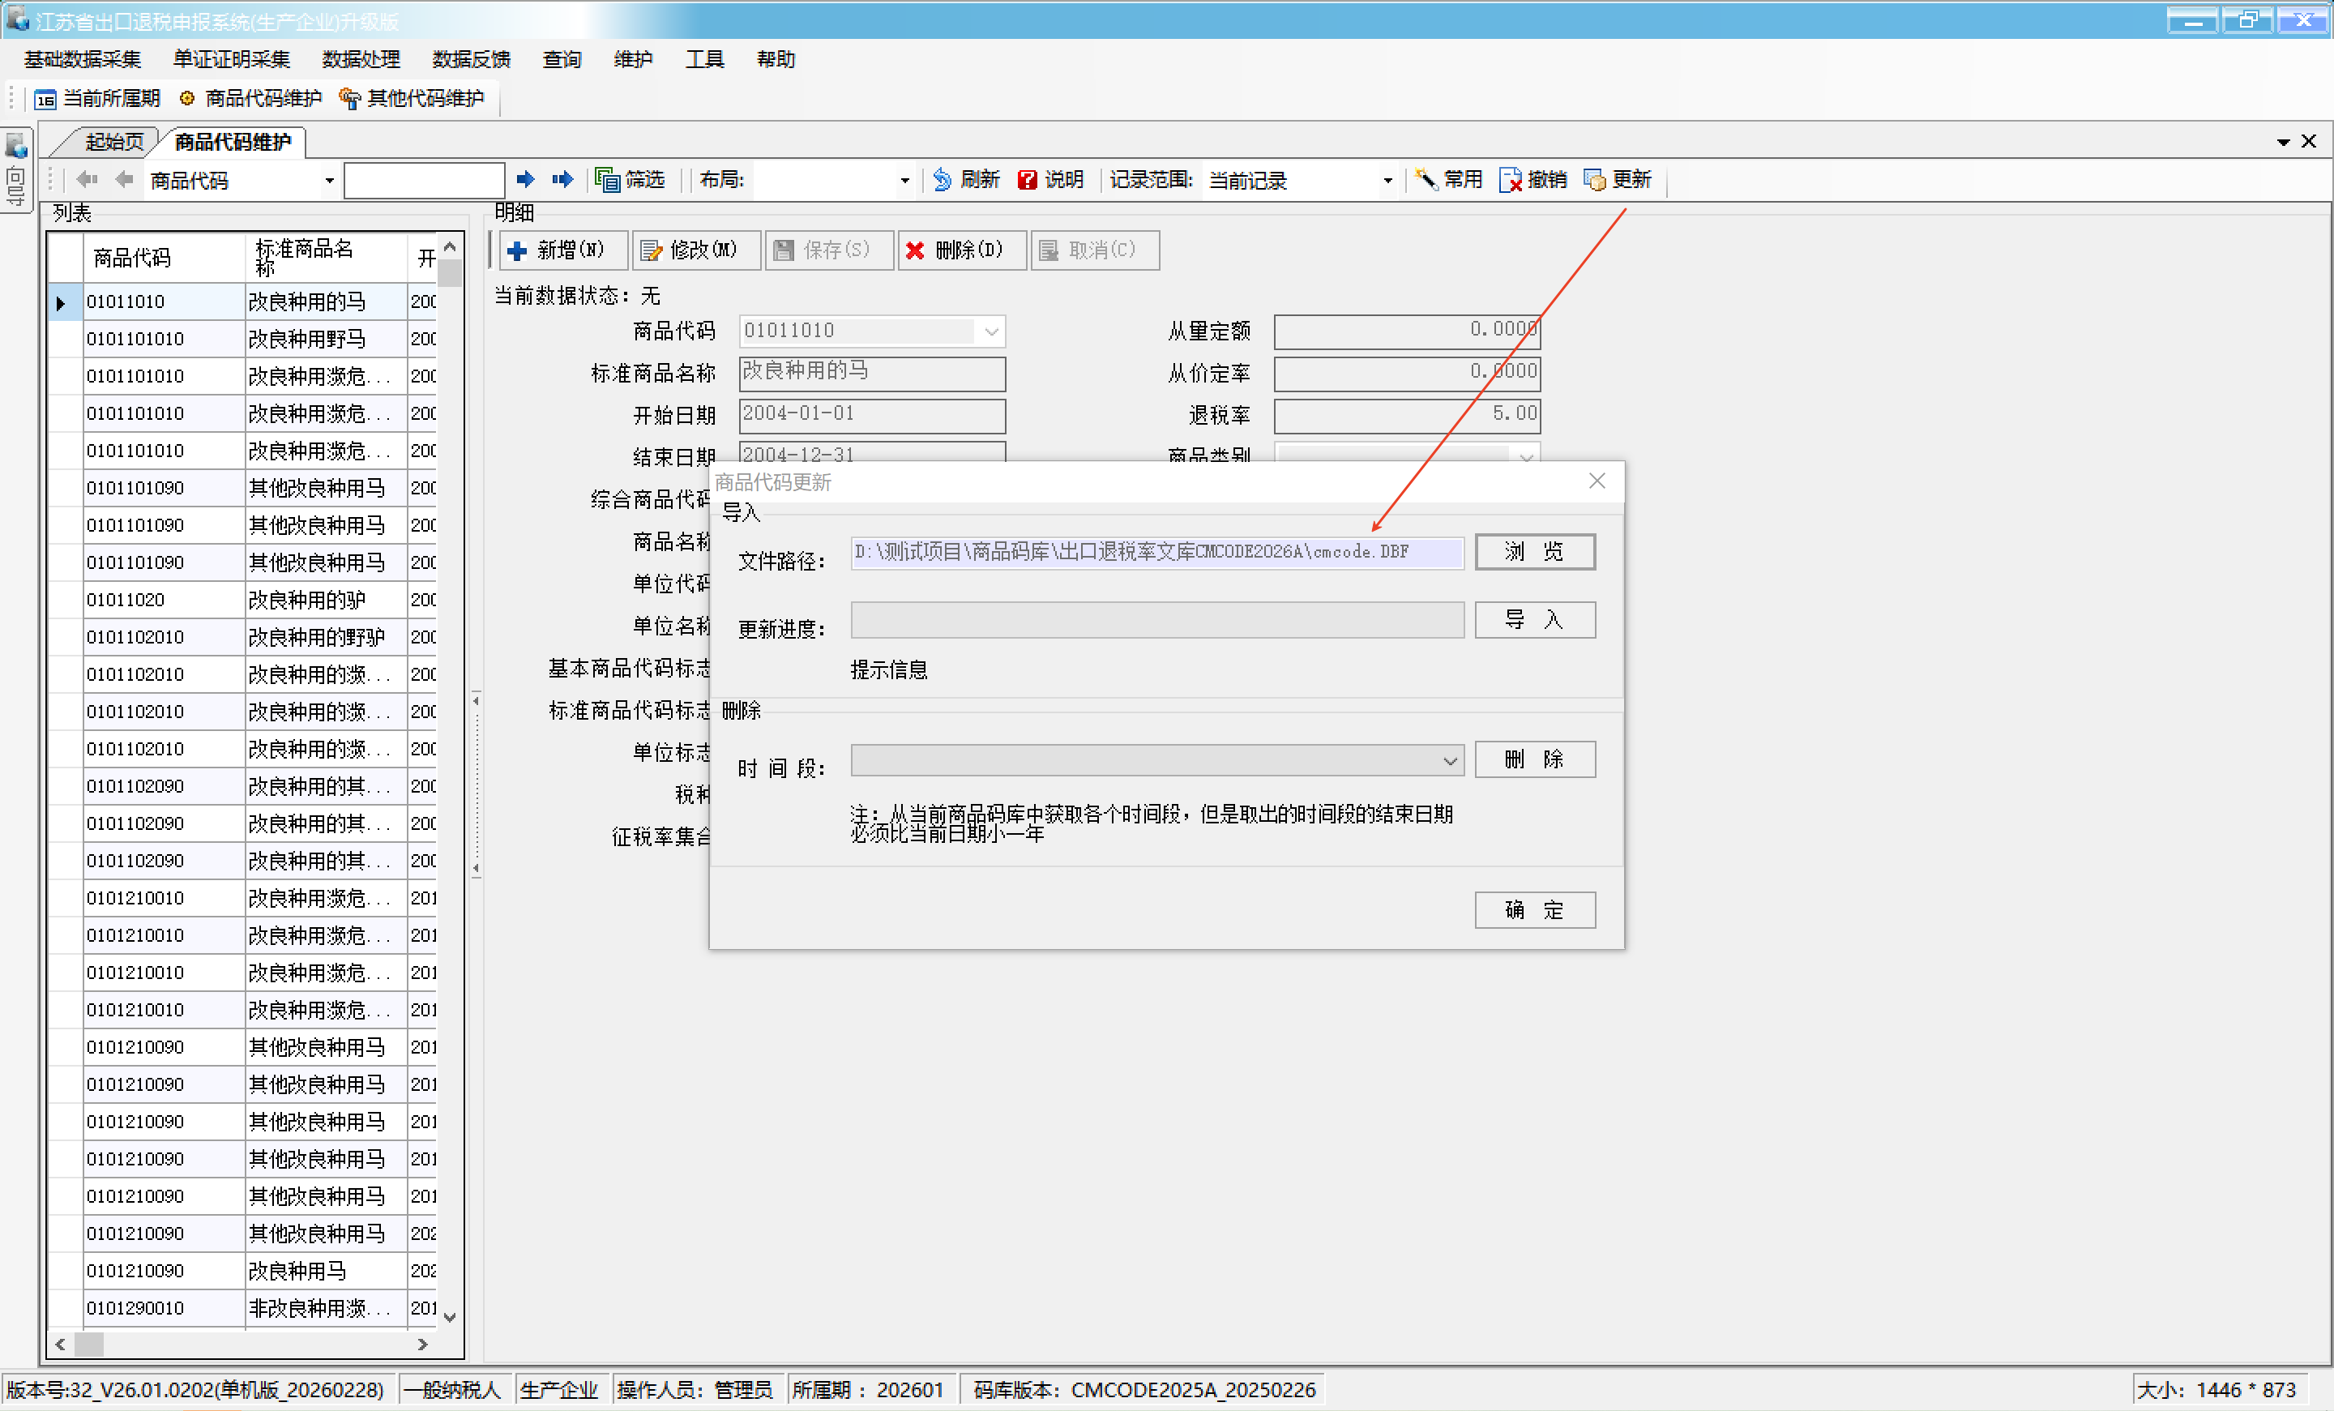
Task: Open the 数据处理 menu
Action: click(360, 60)
